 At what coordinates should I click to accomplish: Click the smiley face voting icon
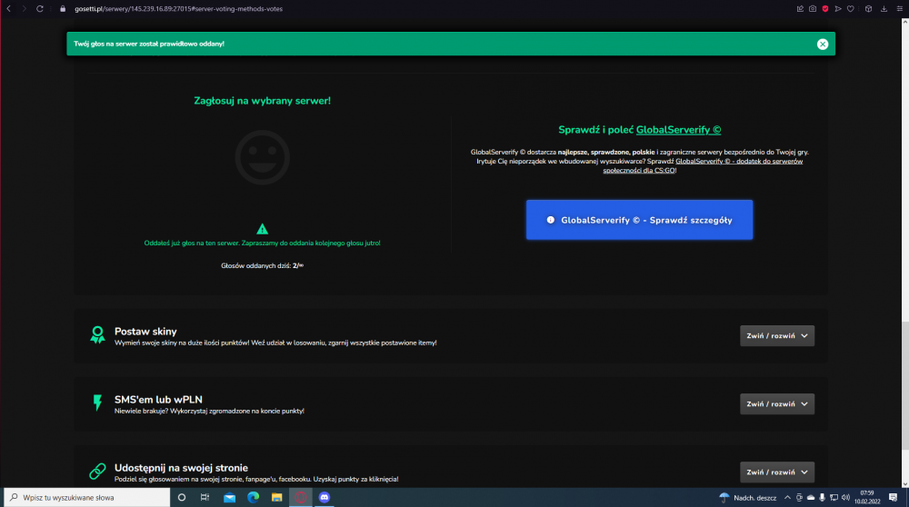tap(262, 157)
